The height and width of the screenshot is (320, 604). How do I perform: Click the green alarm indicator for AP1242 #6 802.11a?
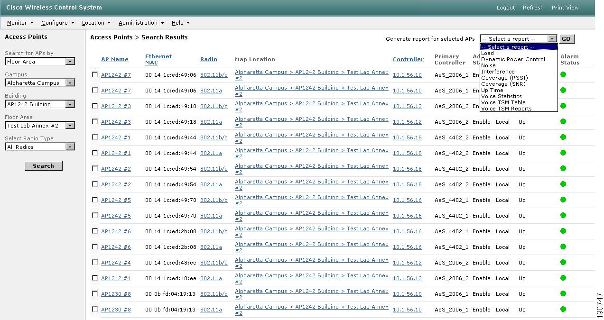click(x=563, y=247)
